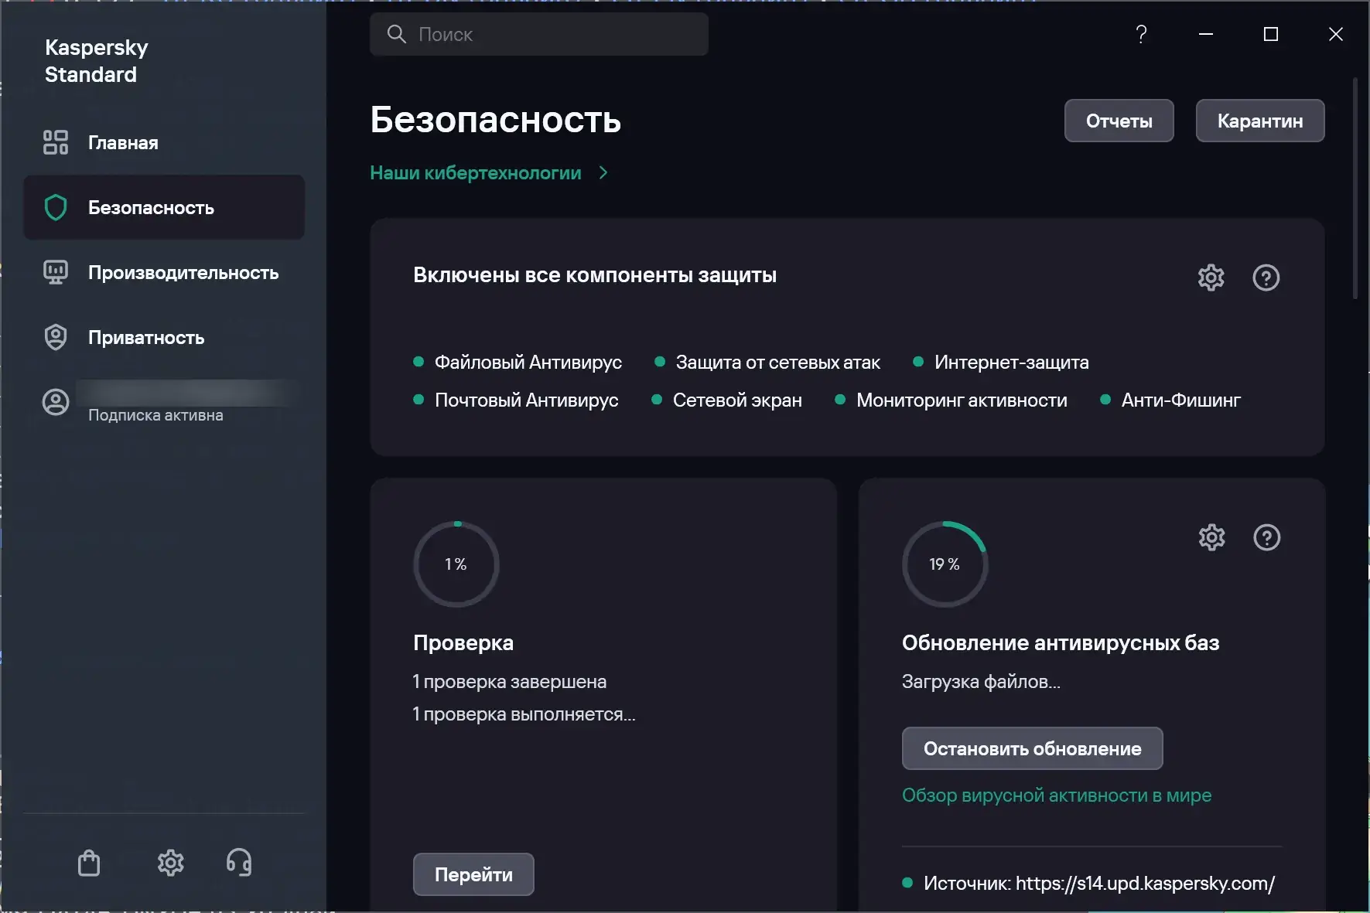Click the Поиск search field
This screenshot has width=1370, height=913.
pyautogui.click(x=539, y=35)
